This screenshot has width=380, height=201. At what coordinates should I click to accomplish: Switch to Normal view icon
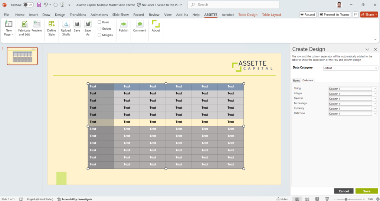297,199
